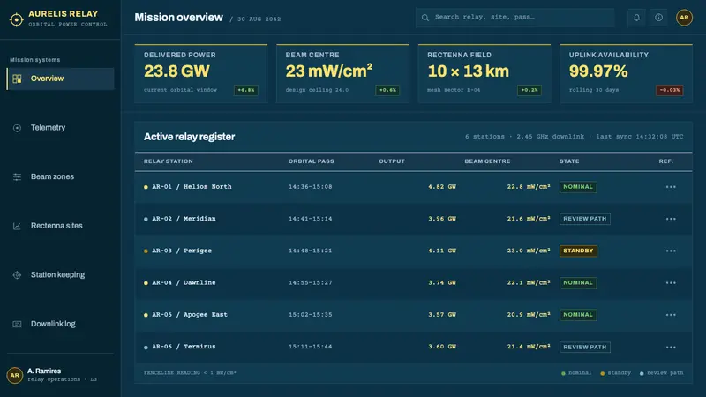Click the Uplink Availability -0.03% badge
The height and width of the screenshot is (397, 706).
(669, 90)
